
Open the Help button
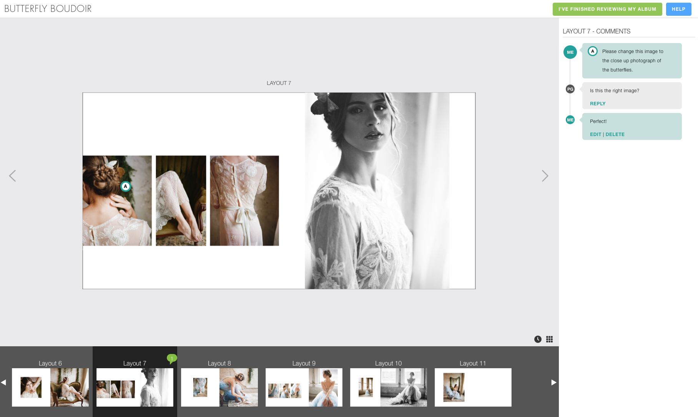point(678,9)
